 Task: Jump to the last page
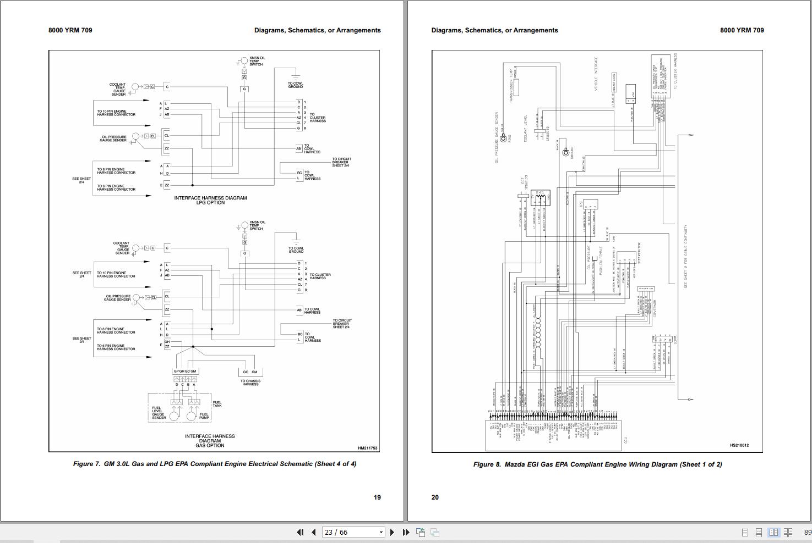(406, 532)
